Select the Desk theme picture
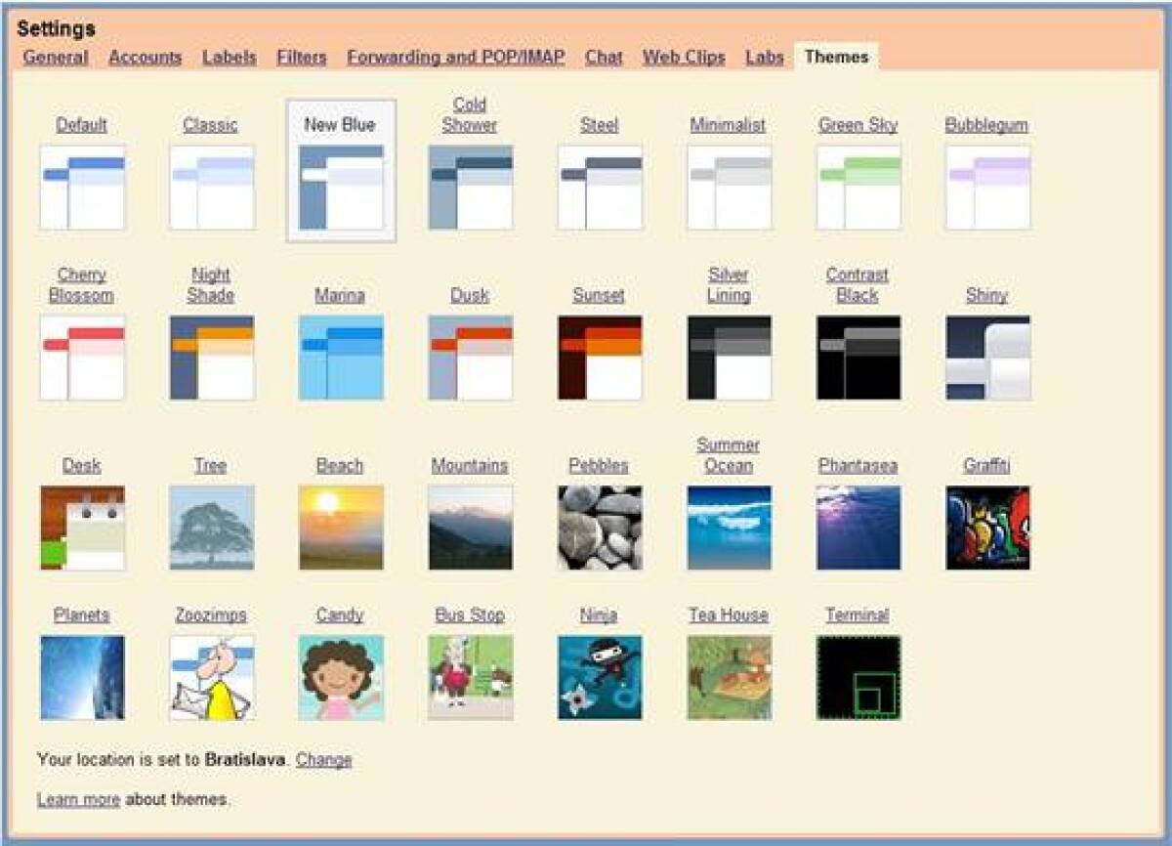Viewport: 1172px width, 846px height. click(82, 528)
